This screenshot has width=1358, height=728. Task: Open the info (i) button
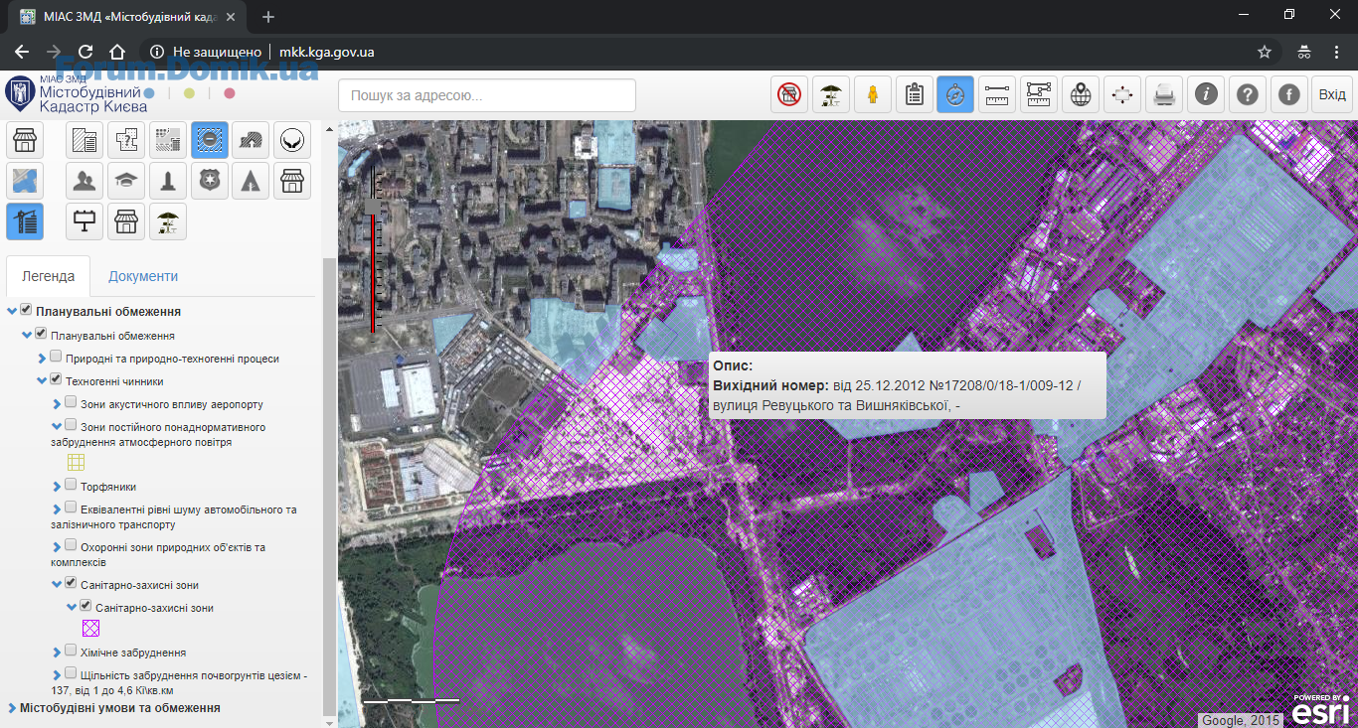click(x=1206, y=94)
